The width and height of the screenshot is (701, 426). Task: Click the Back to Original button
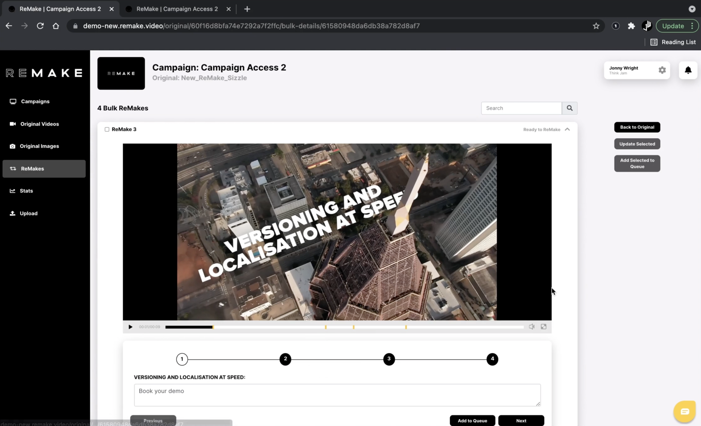coord(637,127)
